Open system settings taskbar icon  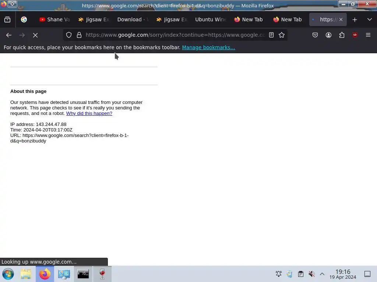coord(64,274)
